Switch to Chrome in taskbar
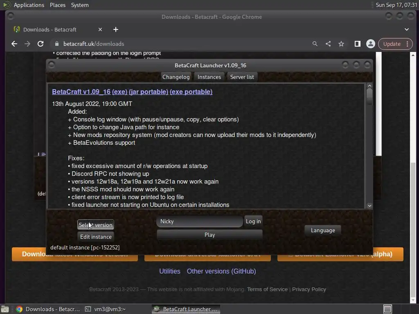Screen dimensions: 419x314 tap(48, 309)
